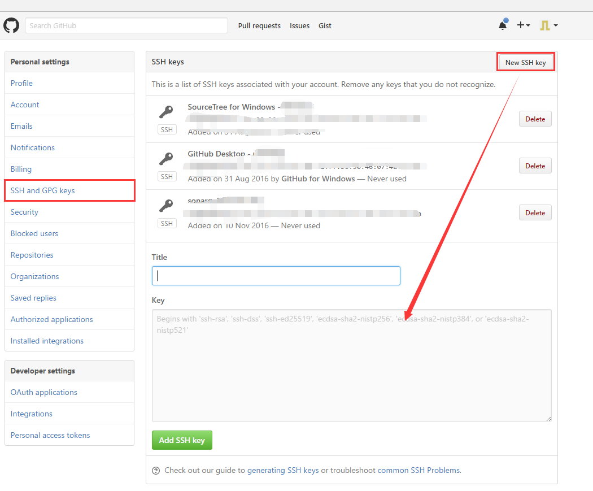The width and height of the screenshot is (593, 491).
Task: Click the 'Never used' text of Nov 2016 key
Action: coord(300,225)
